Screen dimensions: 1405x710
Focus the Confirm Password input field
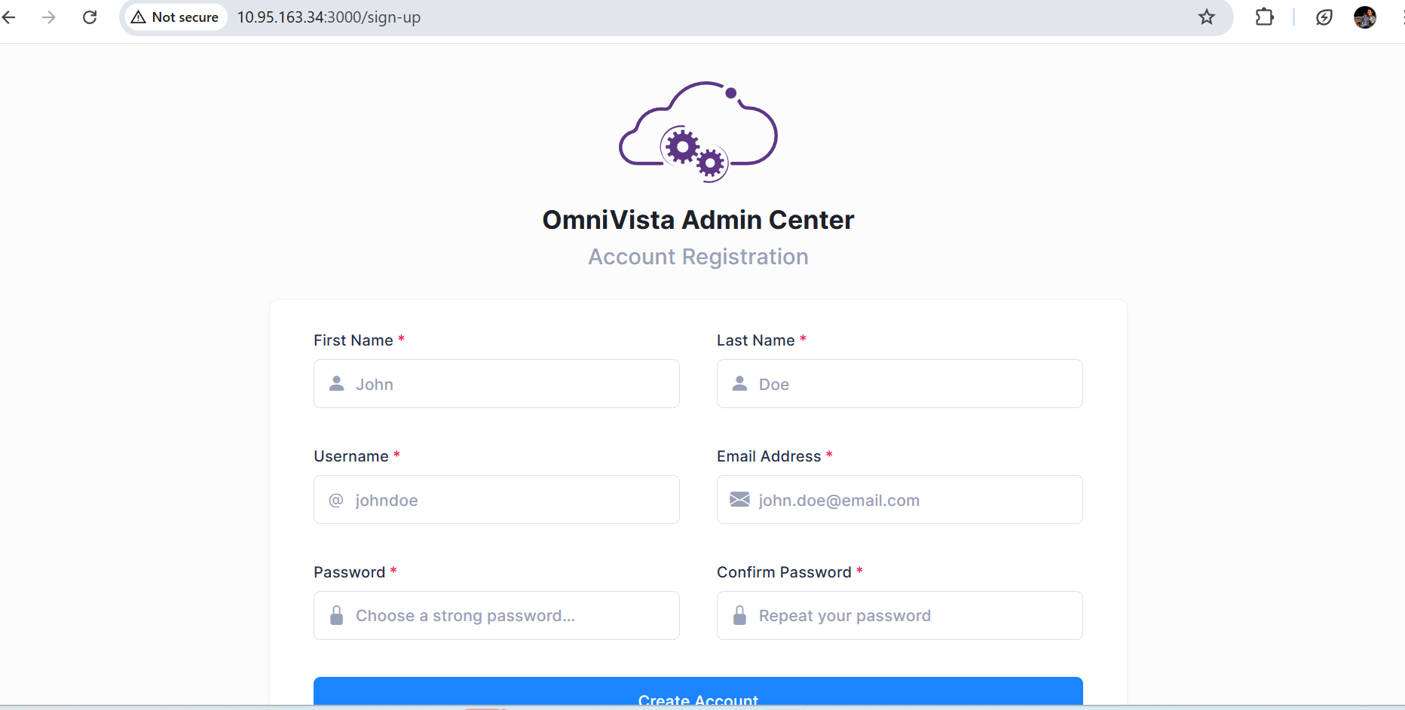tap(900, 616)
